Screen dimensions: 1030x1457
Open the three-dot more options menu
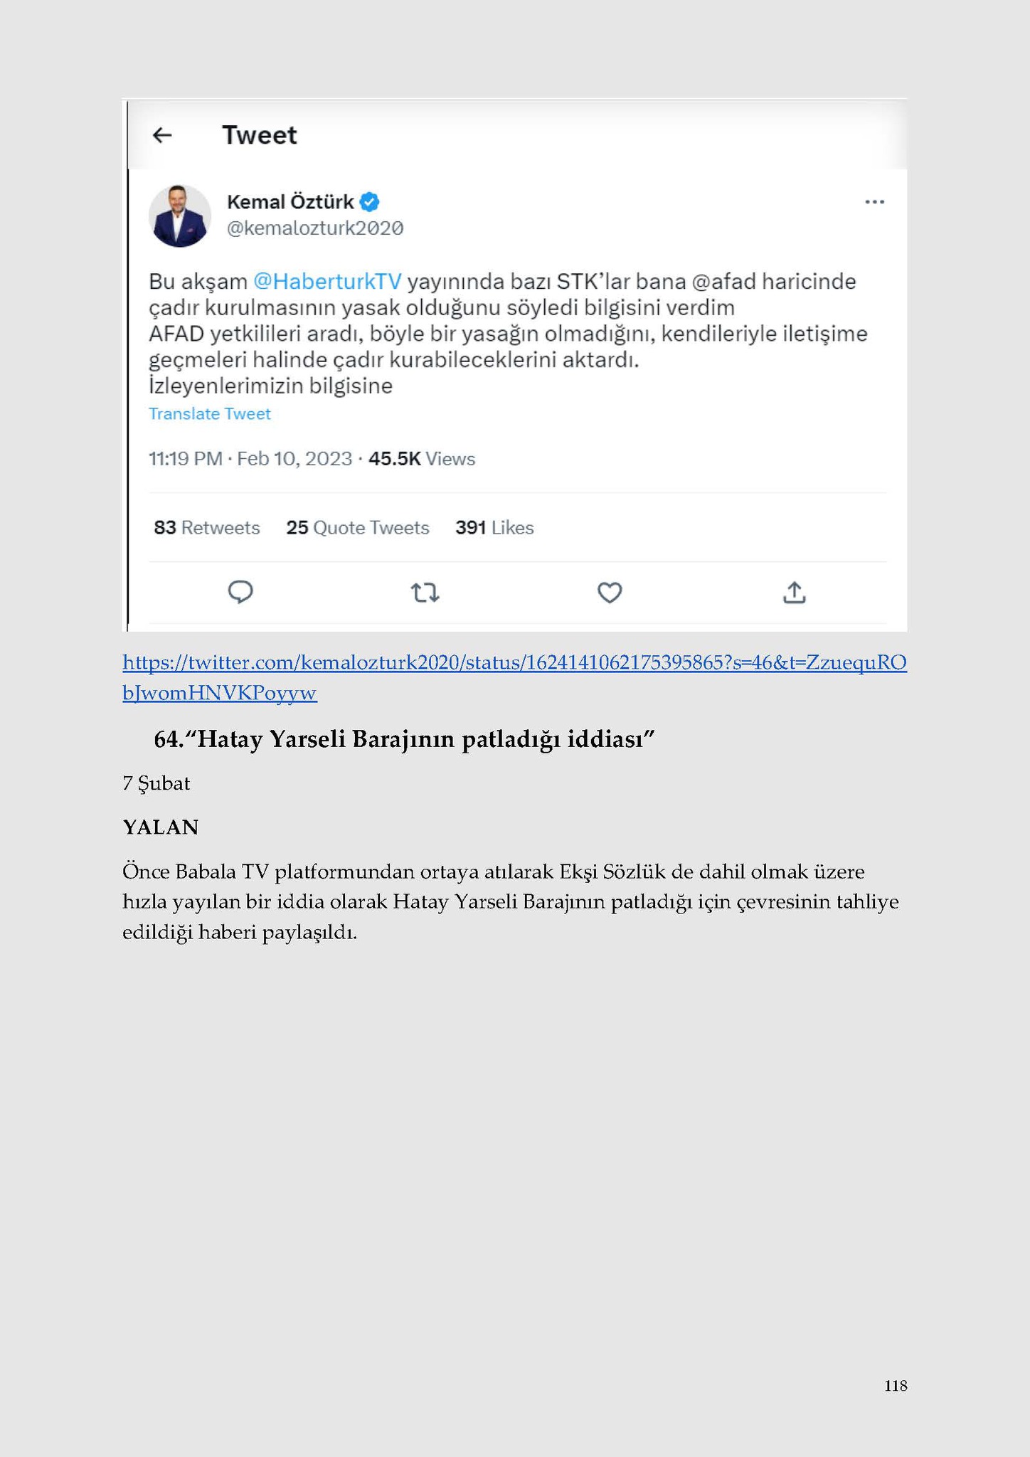[x=874, y=202]
